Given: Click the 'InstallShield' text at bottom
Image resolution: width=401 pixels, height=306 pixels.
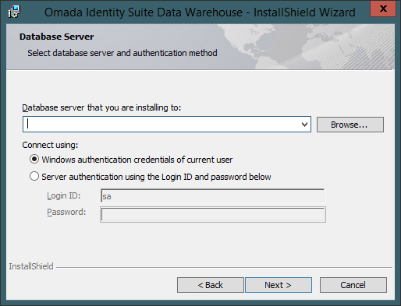Looking at the screenshot, I should click(31, 266).
